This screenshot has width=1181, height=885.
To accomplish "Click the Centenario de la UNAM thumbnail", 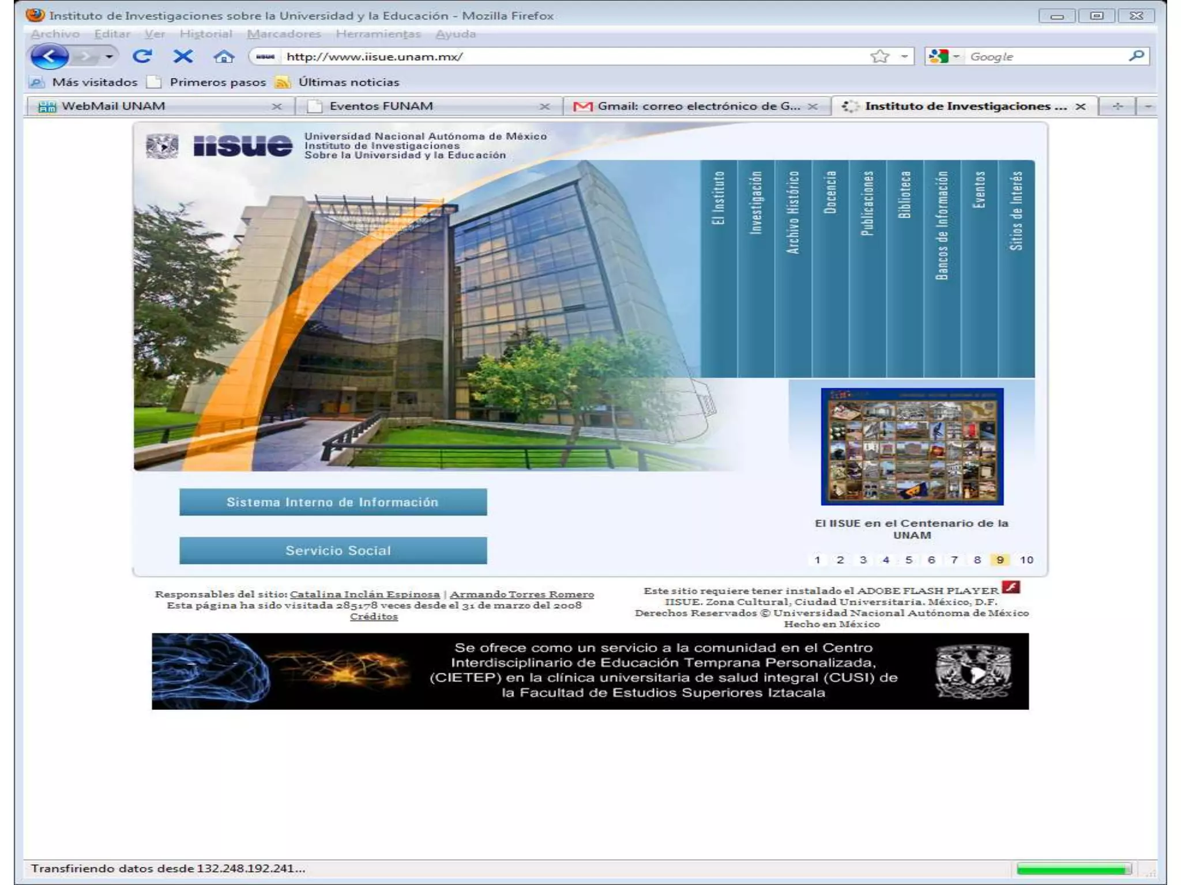I will point(912,447).
